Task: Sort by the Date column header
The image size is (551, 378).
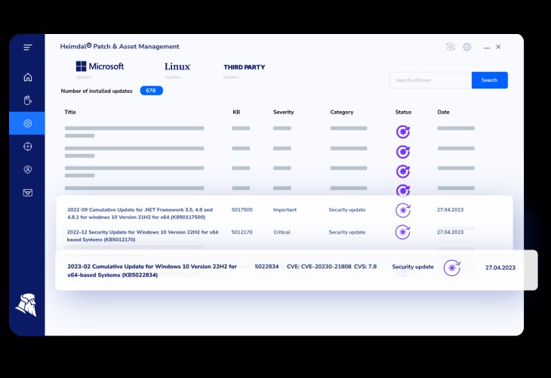Action: pyautogui.click(x=443, y=112)
